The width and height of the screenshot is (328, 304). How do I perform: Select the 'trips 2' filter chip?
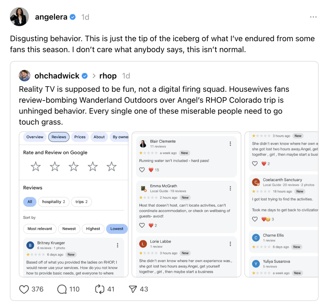pyautogui.click(x=81, y=202)
